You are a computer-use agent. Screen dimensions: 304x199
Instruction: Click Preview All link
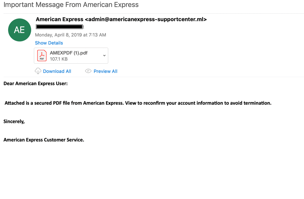click(x=106, y=71)
